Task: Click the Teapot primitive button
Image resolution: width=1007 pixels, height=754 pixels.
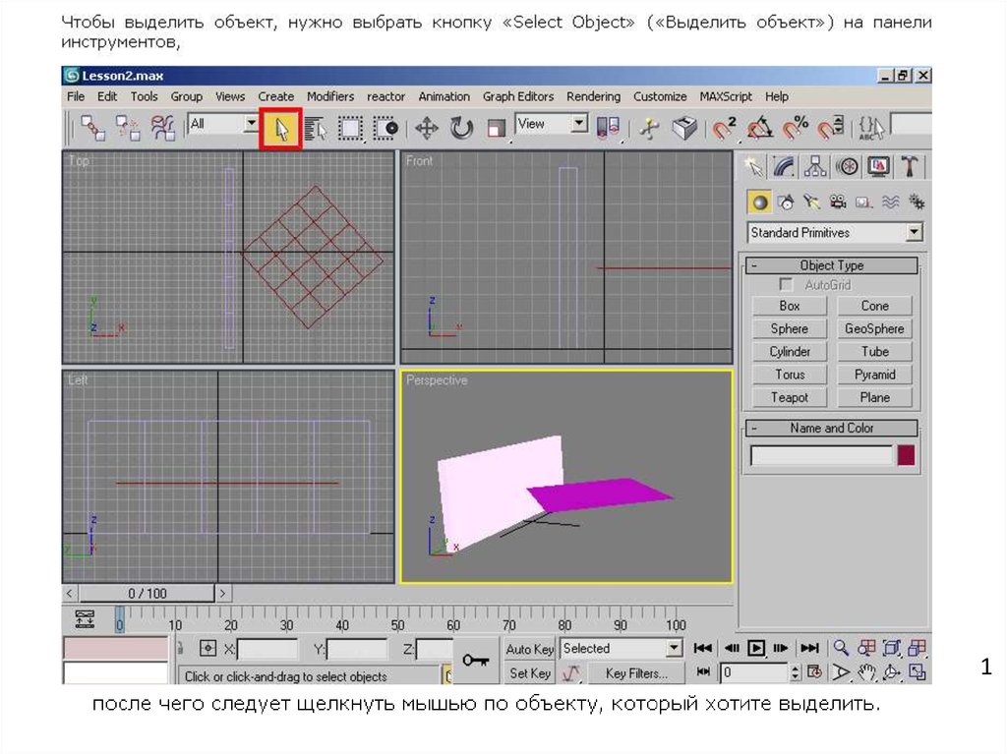Action: (x=789, y=397)
